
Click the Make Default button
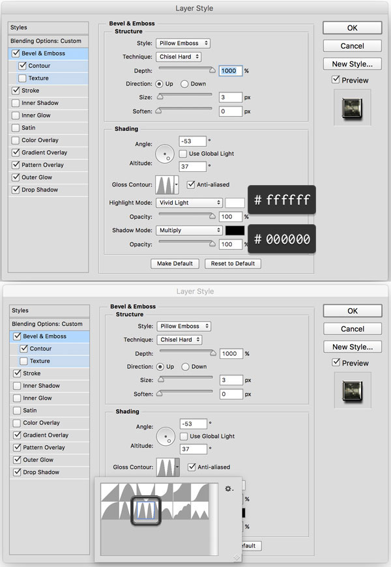click(x=175, y=263)
